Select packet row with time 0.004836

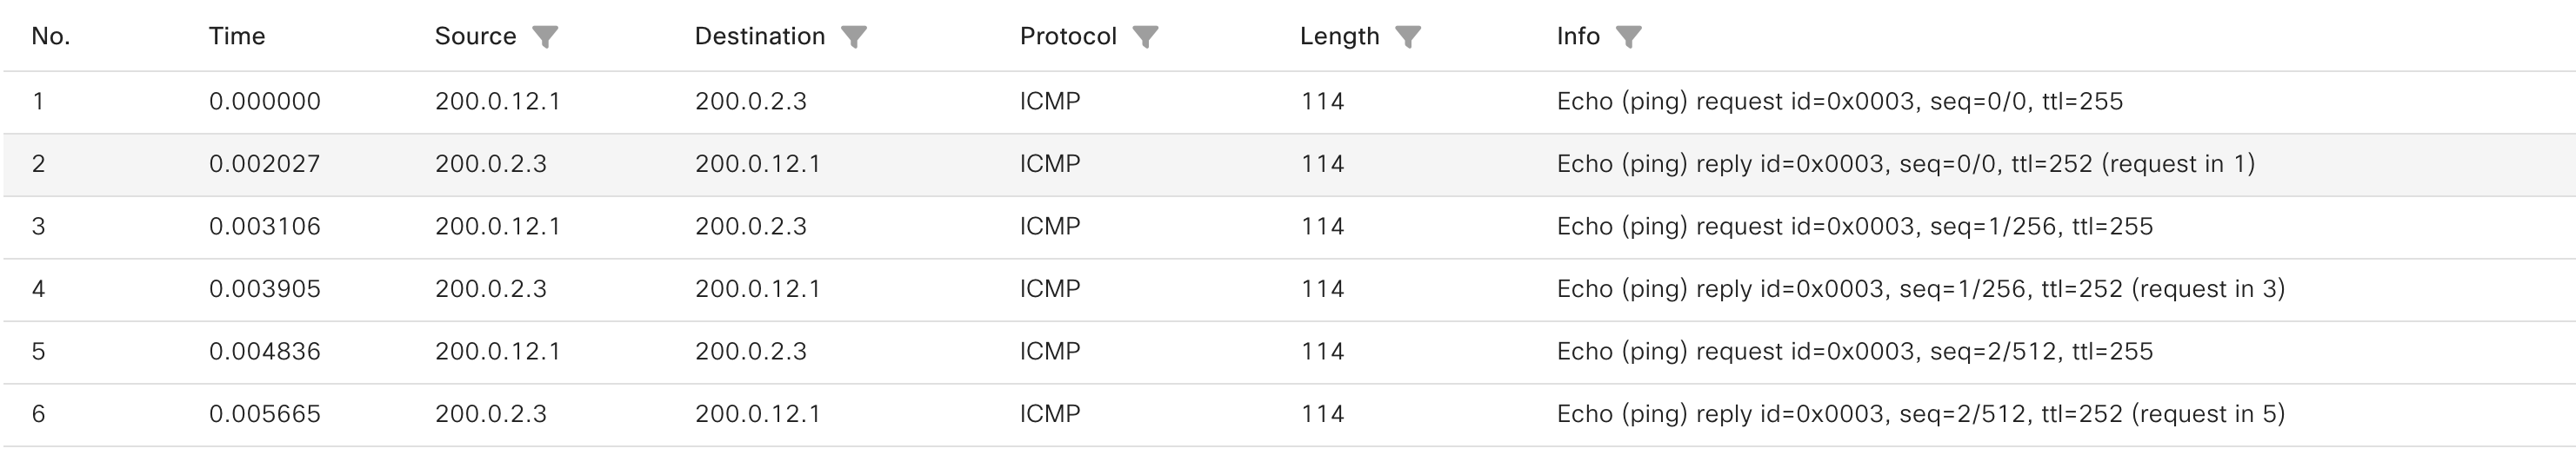tap(1288, 353)
